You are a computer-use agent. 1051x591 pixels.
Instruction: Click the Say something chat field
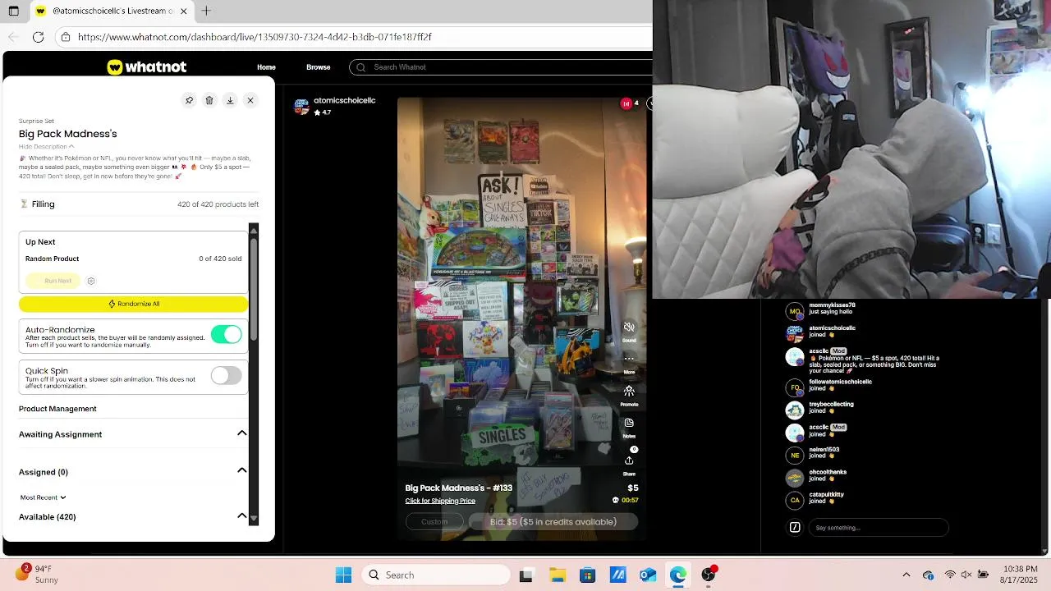[878, 528]
